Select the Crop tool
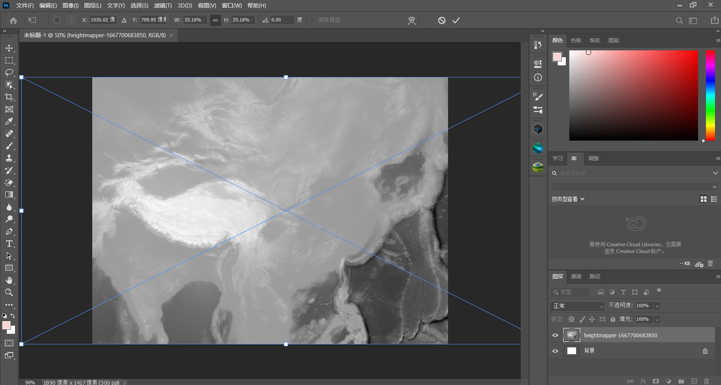Screen dimensions: 721x385 pyautogui.click(x=9, y=97)
